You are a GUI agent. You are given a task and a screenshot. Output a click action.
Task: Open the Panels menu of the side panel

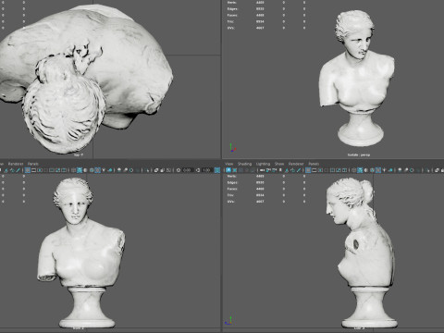314,164
